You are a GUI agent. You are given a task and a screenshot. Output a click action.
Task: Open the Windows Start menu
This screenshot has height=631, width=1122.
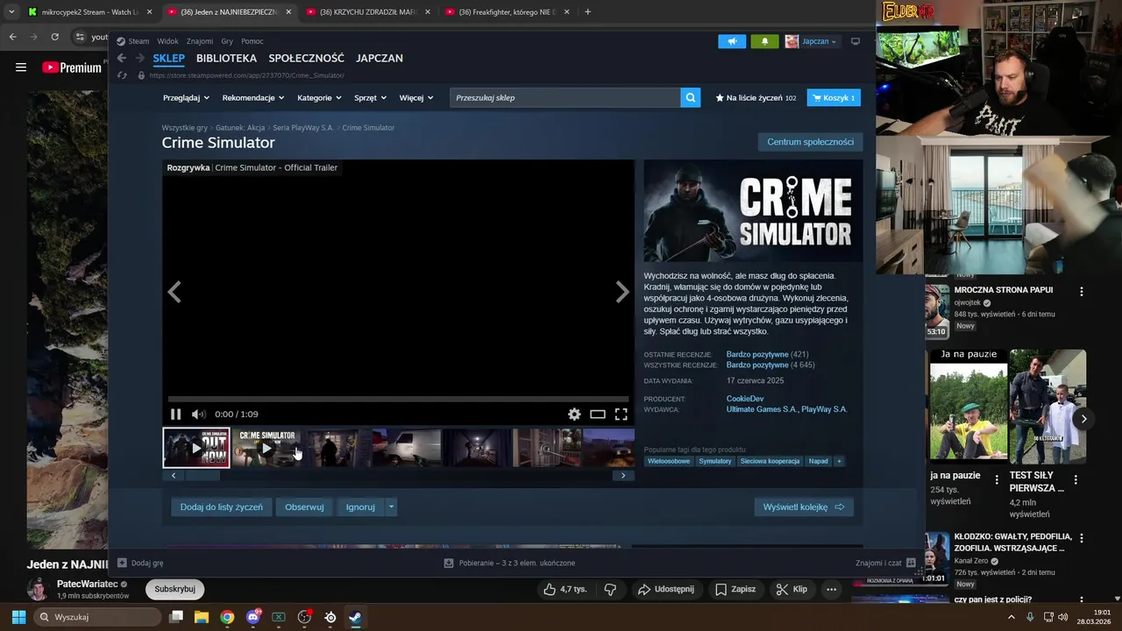pyautogui.click(x=18, y=617)
